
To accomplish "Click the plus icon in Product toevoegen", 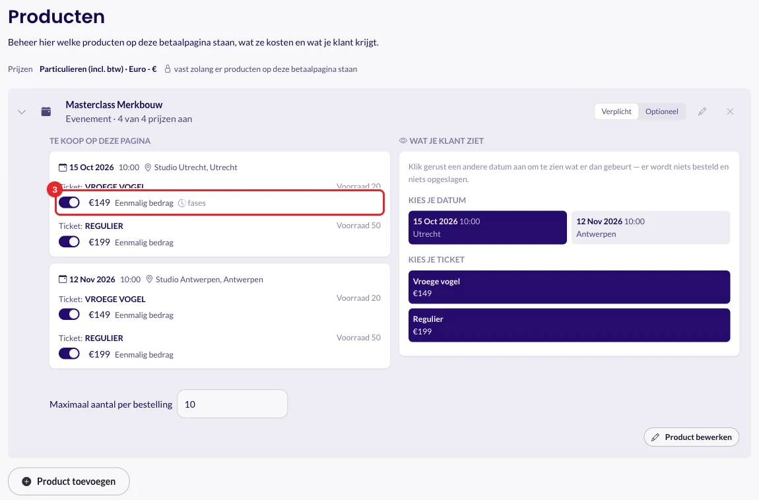I will [26, 482].
